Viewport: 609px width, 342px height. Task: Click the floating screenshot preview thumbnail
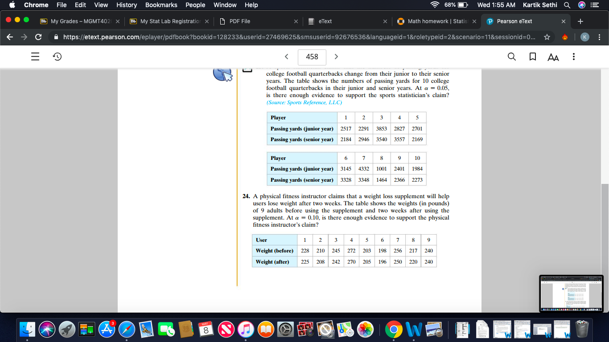pyautogui.click(x=572, y=293)
